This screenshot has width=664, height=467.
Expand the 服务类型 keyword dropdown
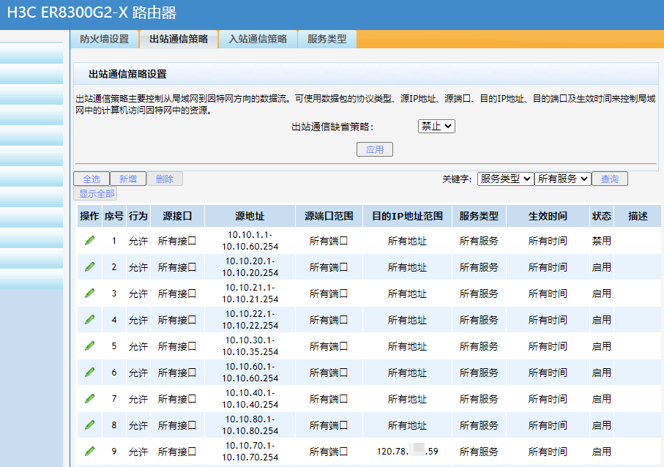pyautogui.click(x=505, y=179)
